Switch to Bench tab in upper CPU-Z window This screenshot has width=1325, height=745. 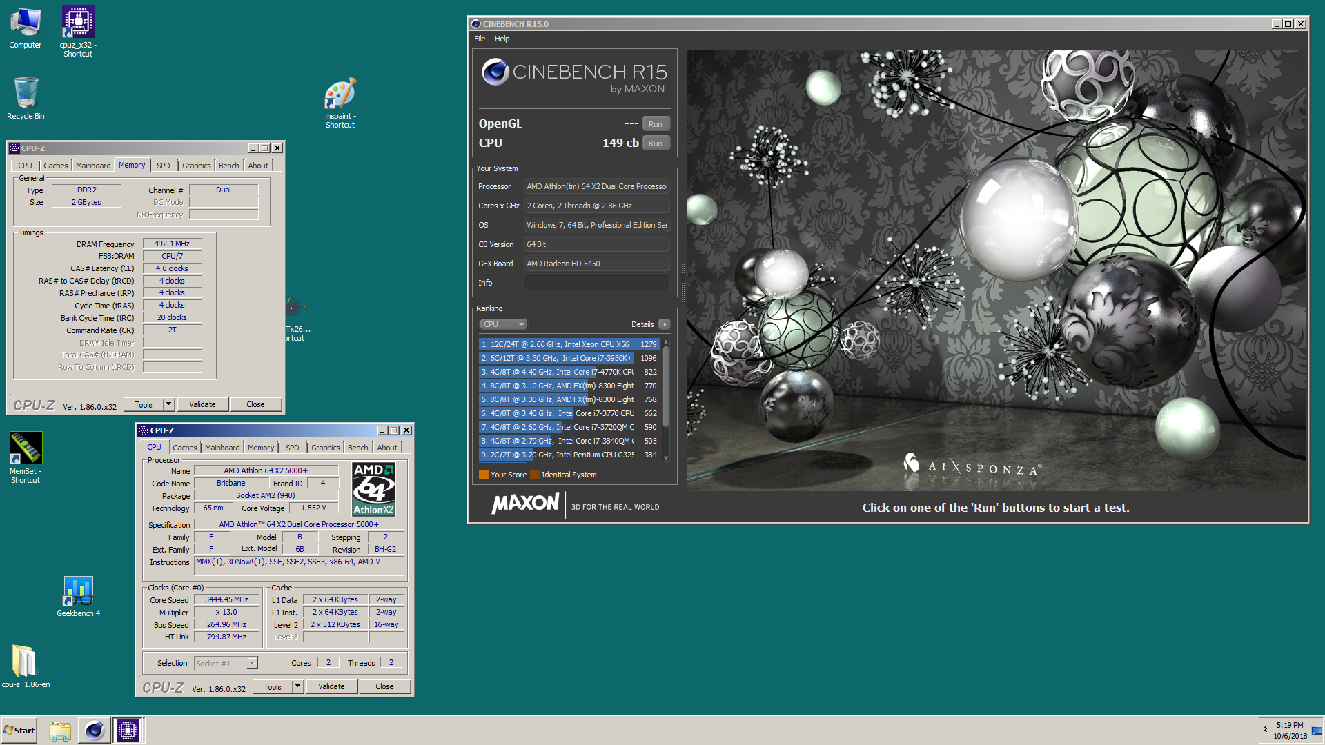(x=228, y=166)
